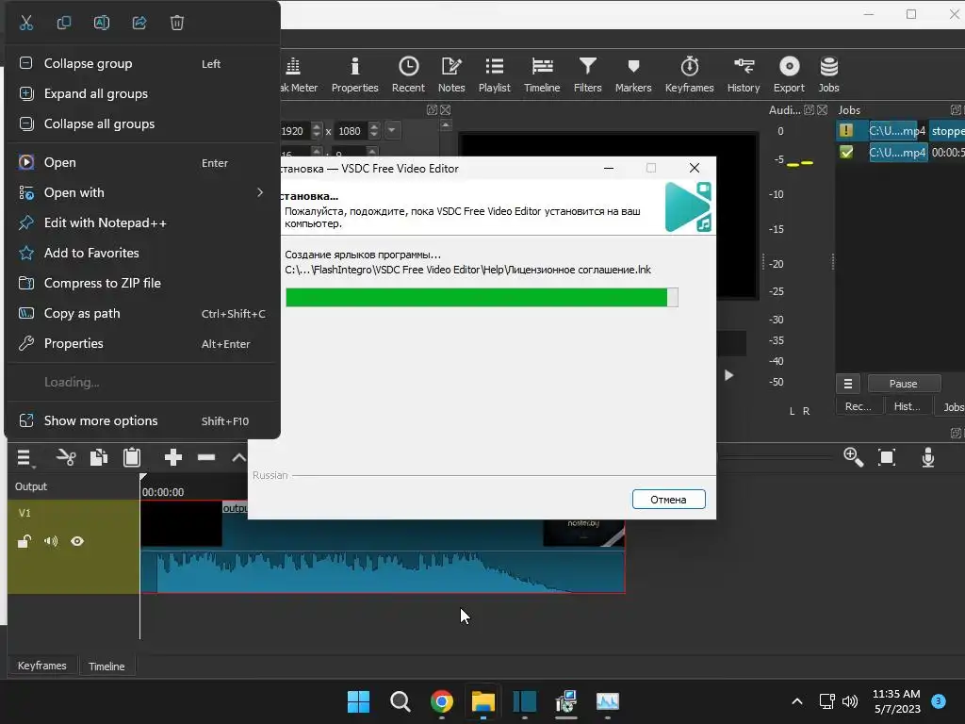Click the Export toolbar button

click(789, 75)
